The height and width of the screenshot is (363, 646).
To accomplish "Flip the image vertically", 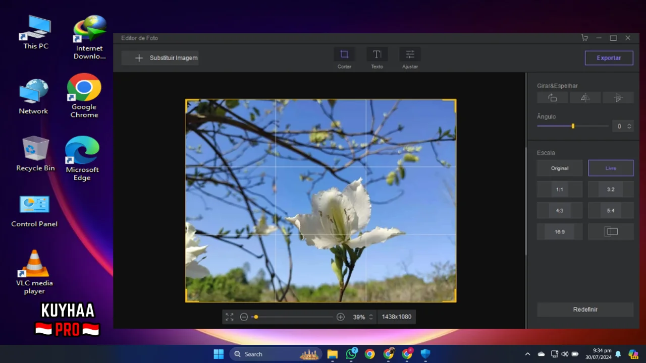I will (x=618, y=98).
